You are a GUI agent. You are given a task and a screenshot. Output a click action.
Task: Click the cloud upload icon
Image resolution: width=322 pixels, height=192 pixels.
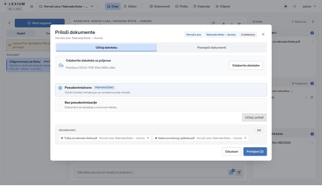[61, 65]
